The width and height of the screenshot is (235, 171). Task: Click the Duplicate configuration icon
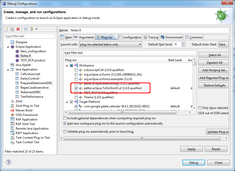coord(12,29)
